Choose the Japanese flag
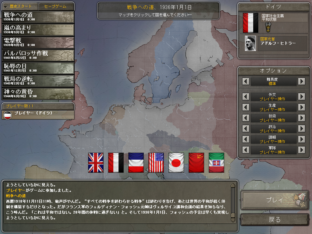This screenshot has width=312, height=234. pyautogui.click(x=176, y=163)
